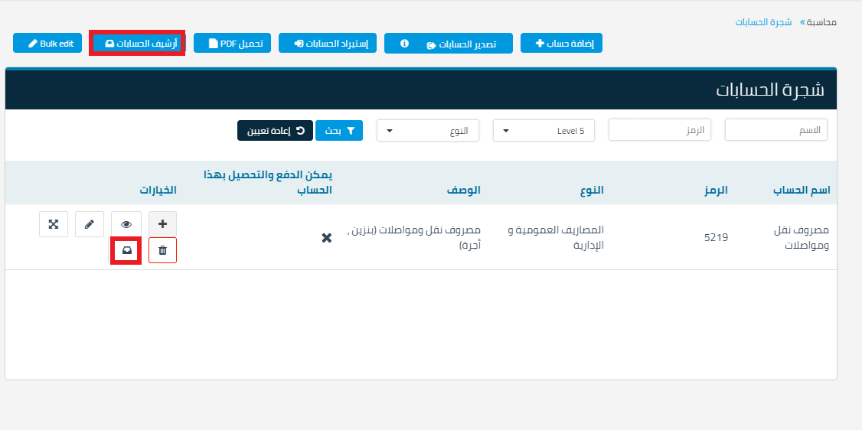The image size is (862, 430).
Task: Add a new account with إضافة حساب
Action: (x=561, y=44)
